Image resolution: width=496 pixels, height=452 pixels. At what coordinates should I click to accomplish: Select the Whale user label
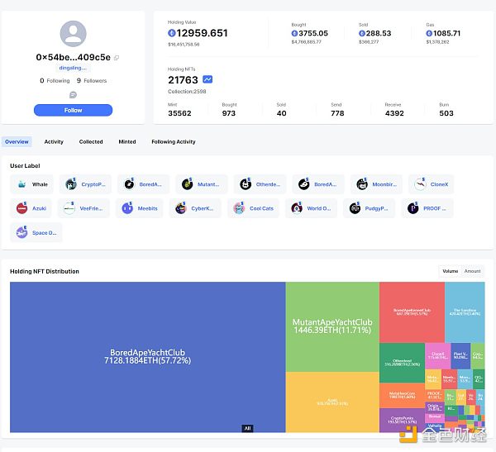[33, 184]
